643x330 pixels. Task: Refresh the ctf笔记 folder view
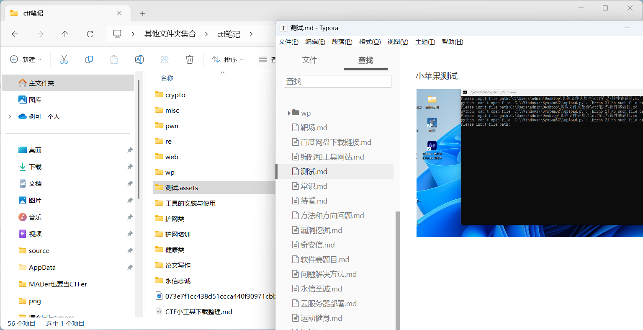pyautogui.click(x=90, y=34)
